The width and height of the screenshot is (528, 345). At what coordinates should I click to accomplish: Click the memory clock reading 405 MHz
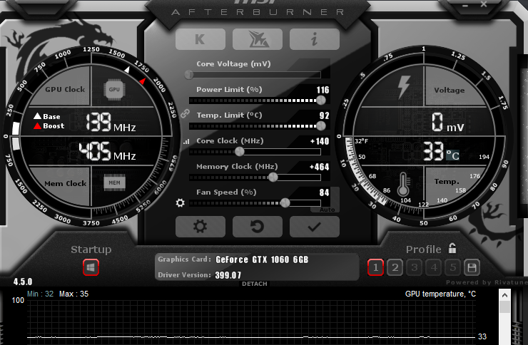pyautogui.click(x=108, y=151)
